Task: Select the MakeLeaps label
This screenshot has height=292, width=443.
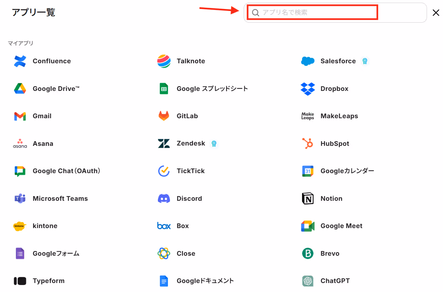Action: click(x=340, y=116)
